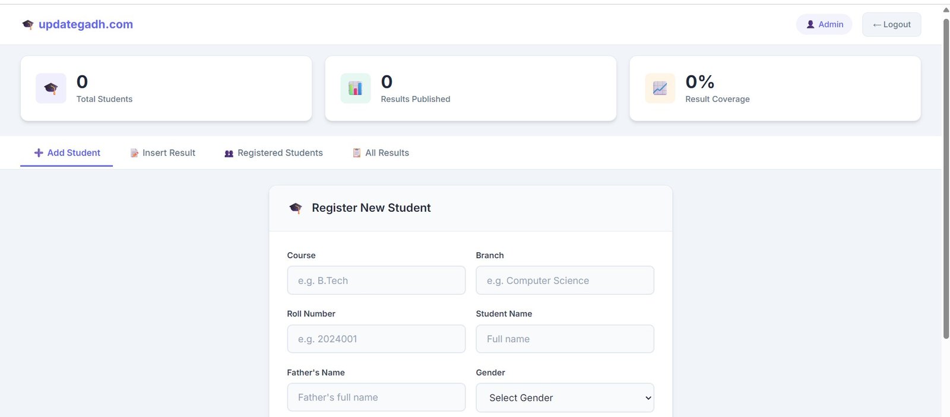Screen dimensions: 950x417
Task: Open the updategadh.com home link
Action: click(x=85, y=24)
